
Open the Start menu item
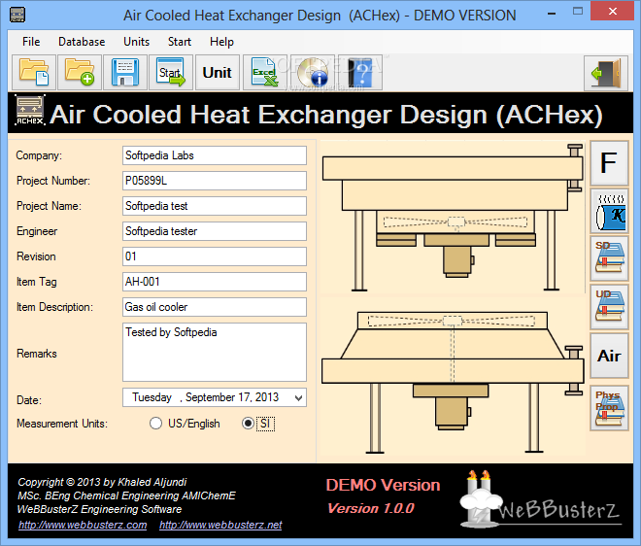coord(180,42)
